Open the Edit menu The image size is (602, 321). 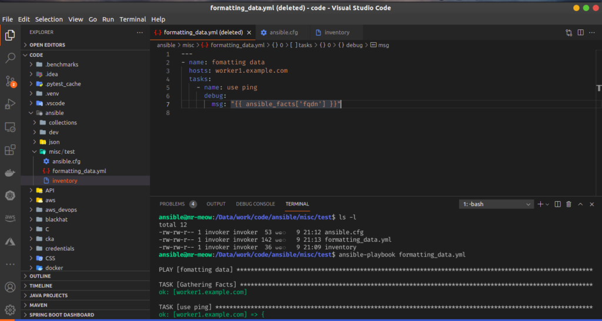24,19
